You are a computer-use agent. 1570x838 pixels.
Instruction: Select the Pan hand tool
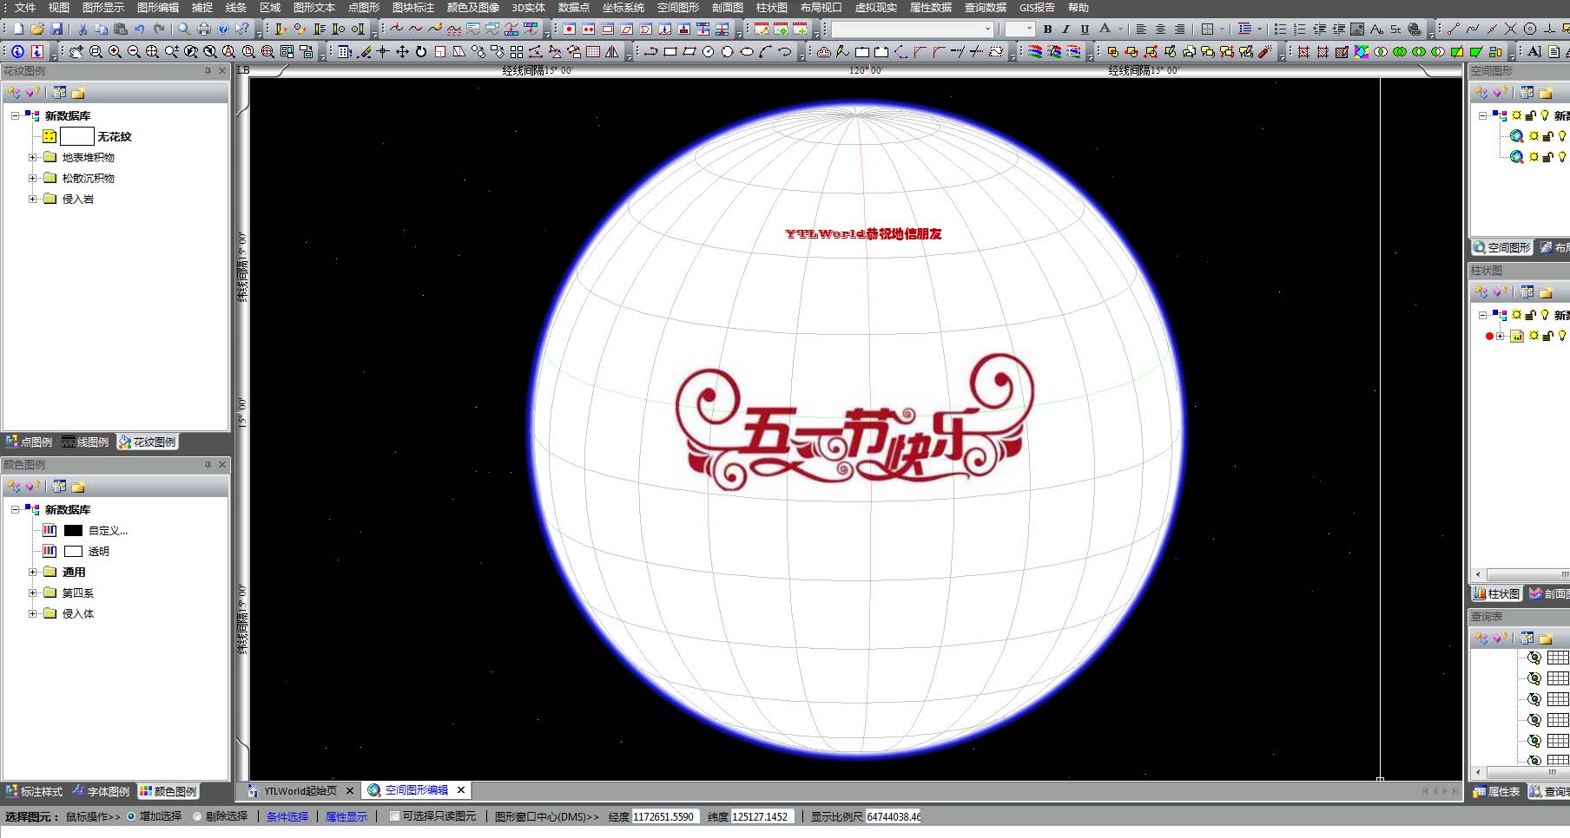pos(76,52)
